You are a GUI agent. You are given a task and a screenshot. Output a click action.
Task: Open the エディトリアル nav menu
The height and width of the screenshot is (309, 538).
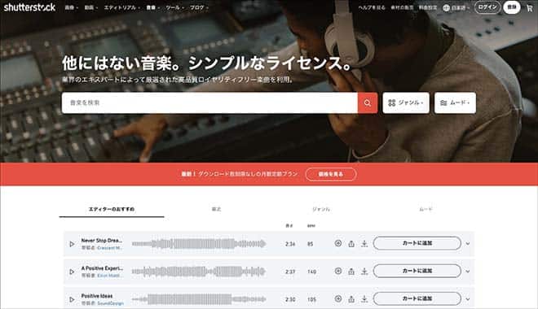point(121,7)
